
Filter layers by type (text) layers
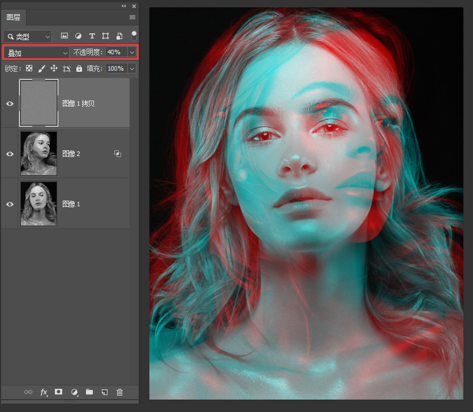92,36
